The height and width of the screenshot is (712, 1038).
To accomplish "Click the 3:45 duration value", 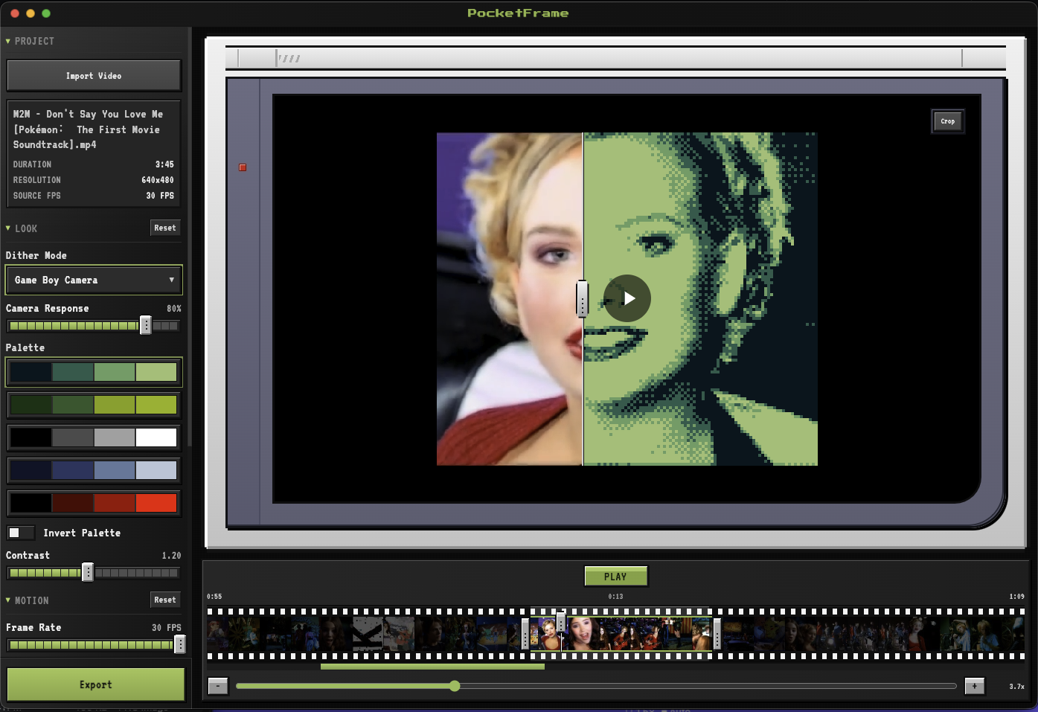I will 164,164.
